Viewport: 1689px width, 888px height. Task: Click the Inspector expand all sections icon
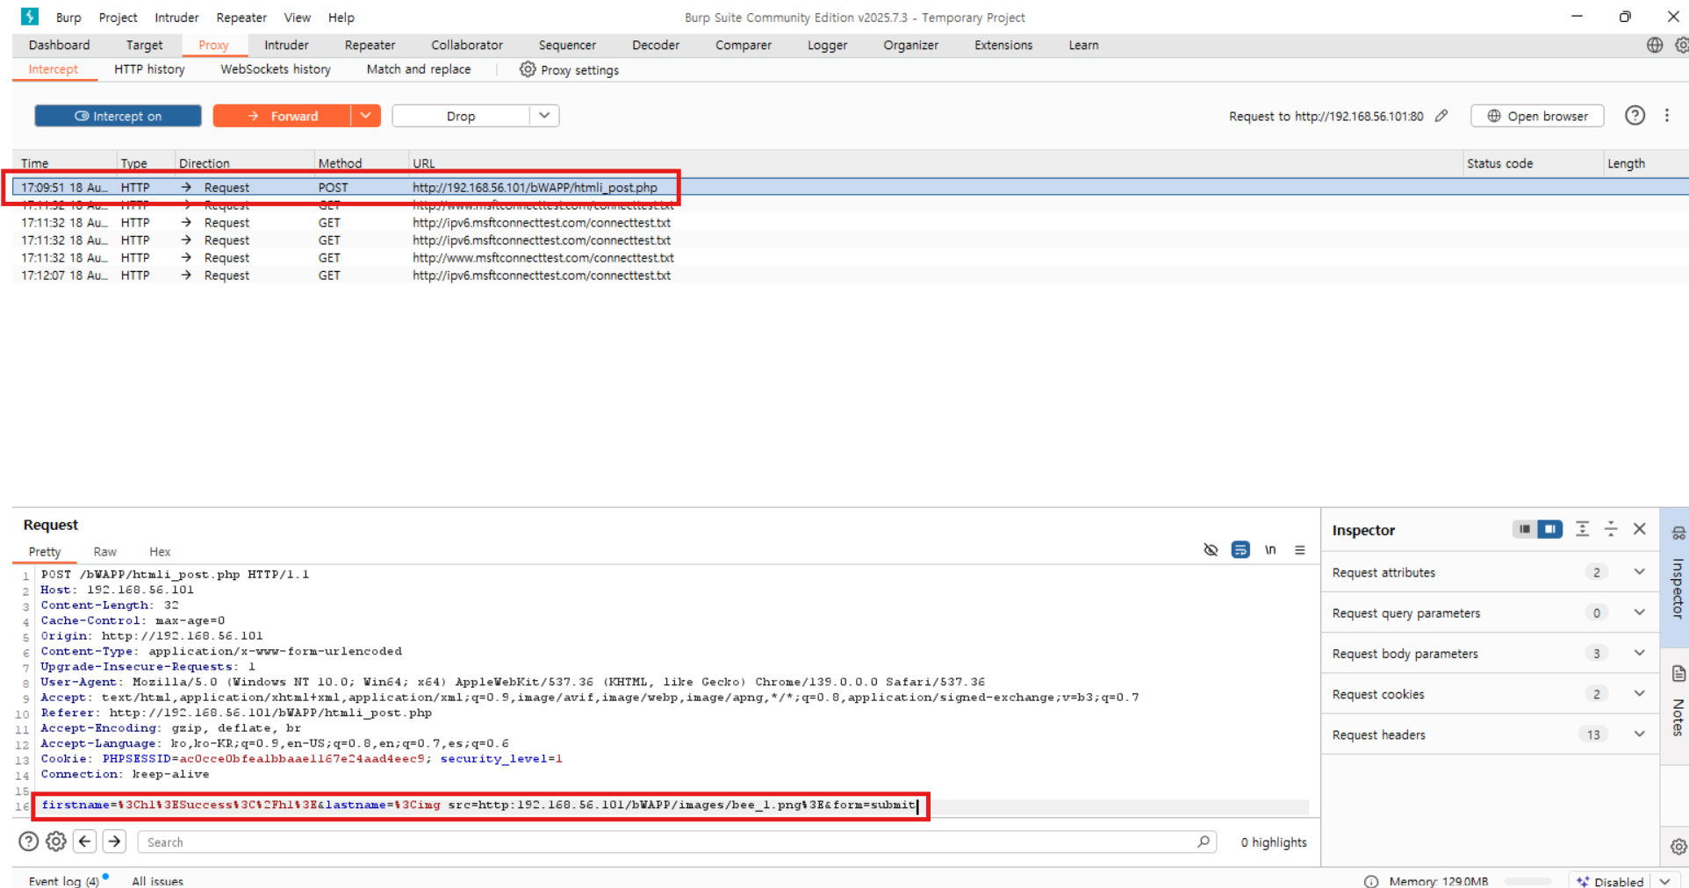click(x=1582, y=529)
